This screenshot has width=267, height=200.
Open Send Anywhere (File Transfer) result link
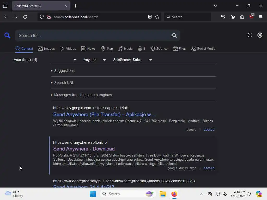[105, 115]
